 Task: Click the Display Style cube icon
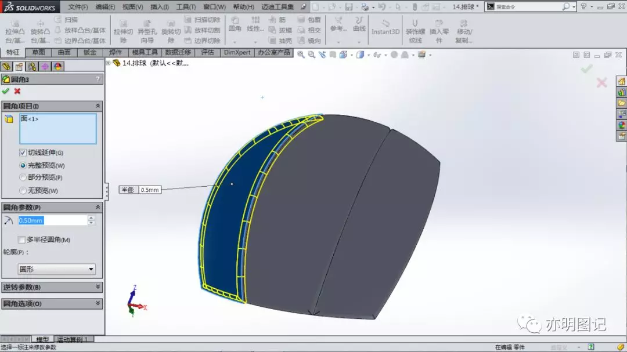[361, 55]
